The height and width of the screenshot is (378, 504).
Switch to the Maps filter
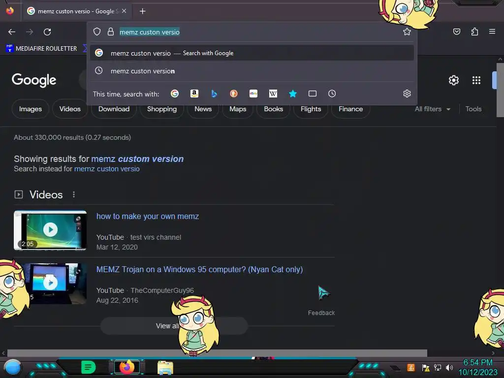pos(238,109)
